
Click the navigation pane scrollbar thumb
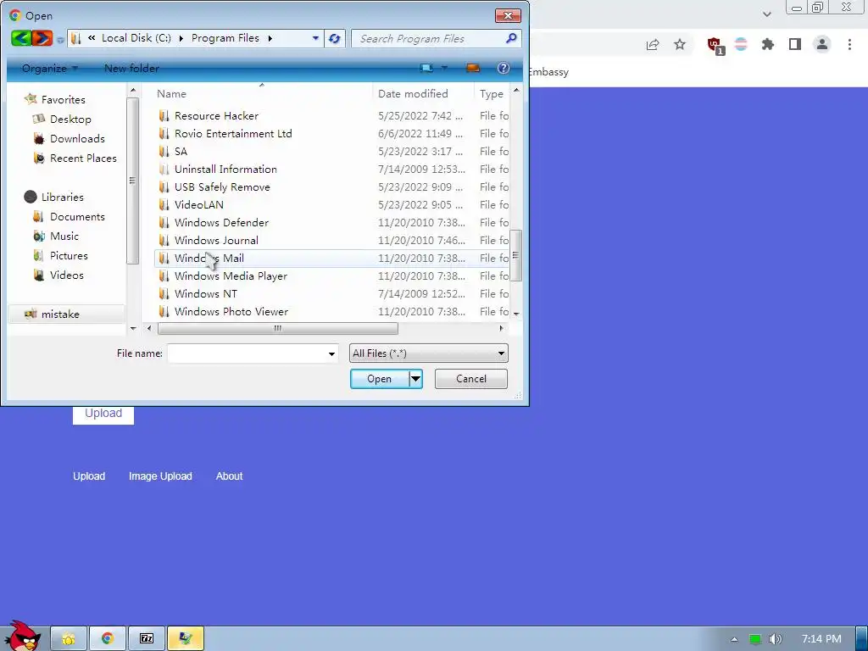[131, 181]
